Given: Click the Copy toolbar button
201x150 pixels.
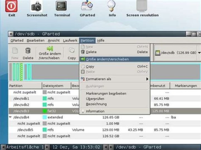Looking at the screenshot, I should tap(72, 54).
